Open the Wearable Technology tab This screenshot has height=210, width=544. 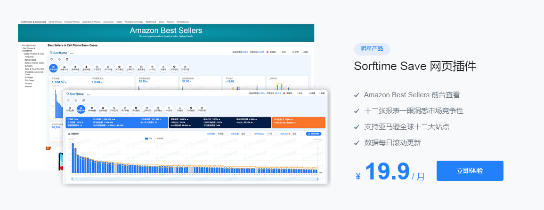(134, 22)
